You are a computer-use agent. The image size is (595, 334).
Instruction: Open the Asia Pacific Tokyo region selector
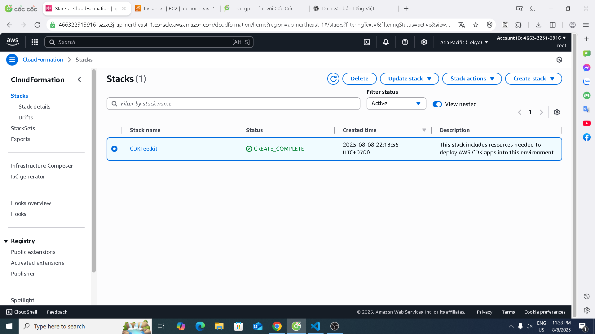click(x=463, y=42)
